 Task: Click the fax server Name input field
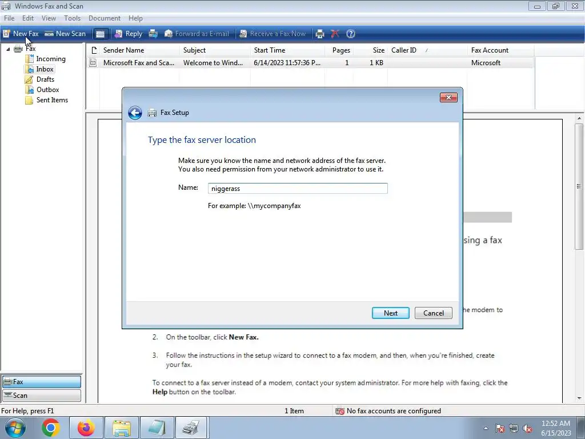(x=298, y=188)
